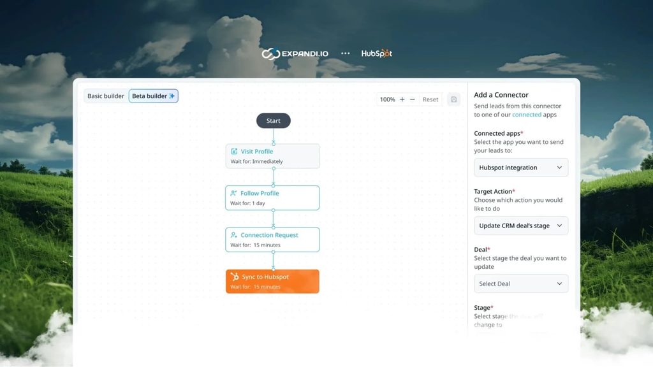Click the three dots between logos

tap(345, 54)
